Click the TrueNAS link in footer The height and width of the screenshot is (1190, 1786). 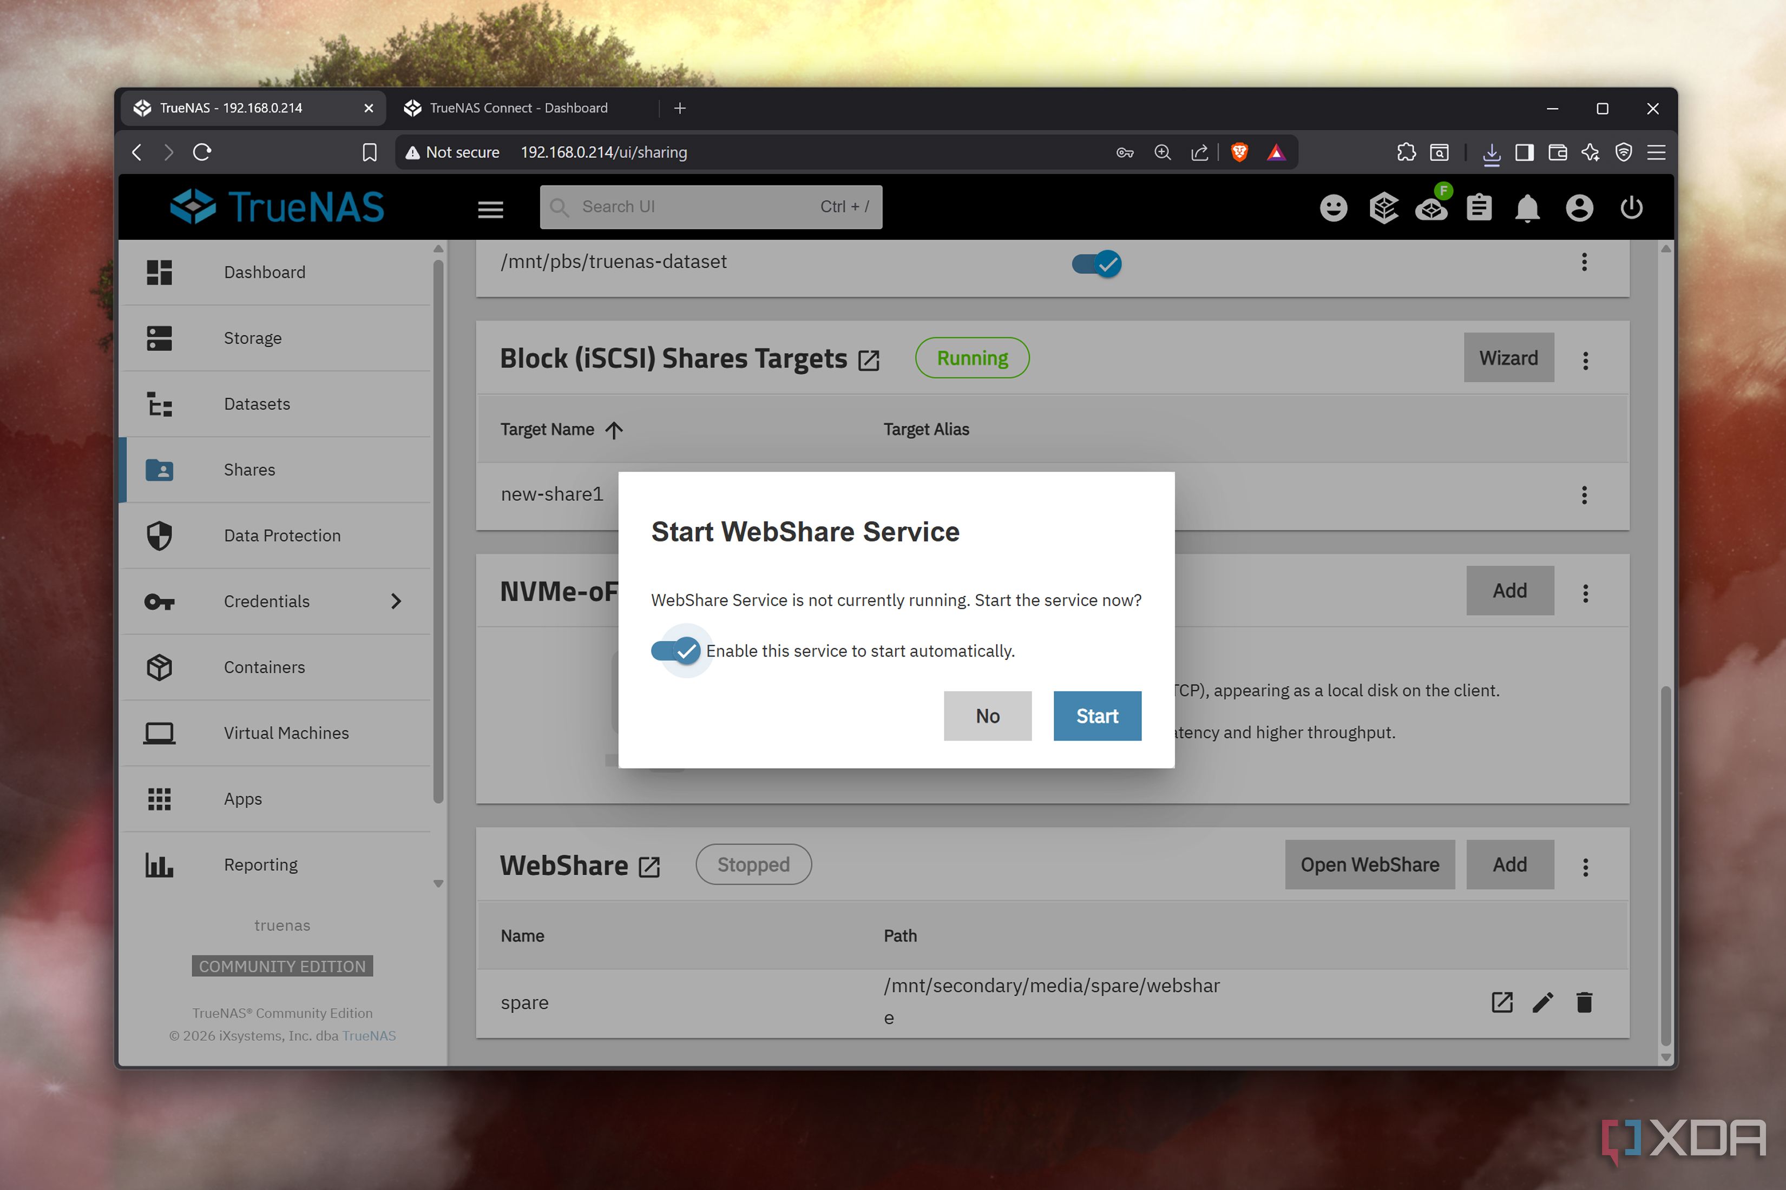[x=369, y=1036]
